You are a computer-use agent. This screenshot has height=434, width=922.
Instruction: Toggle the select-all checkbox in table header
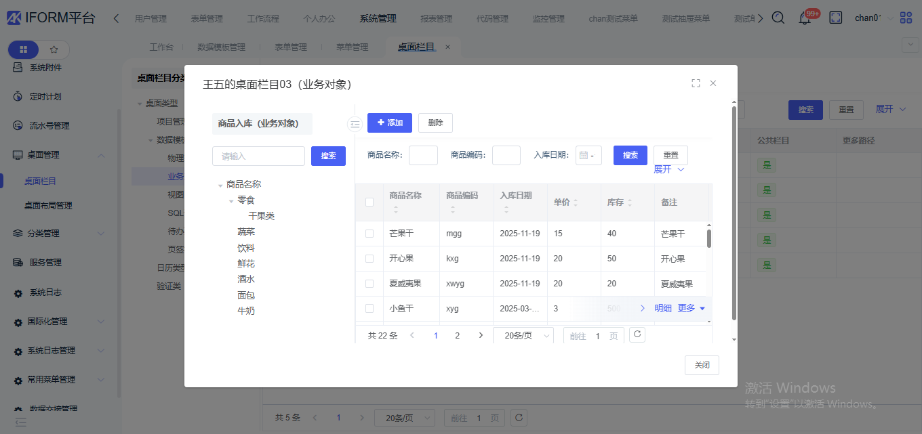369,202
